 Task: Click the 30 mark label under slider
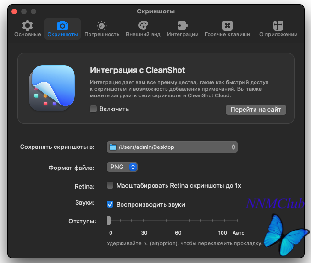[x=144, y=233]
